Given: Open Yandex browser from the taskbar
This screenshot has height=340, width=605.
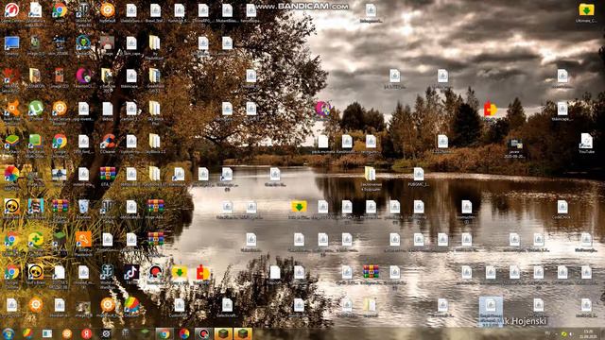Looking at the screenshot, I should point(87,333).
